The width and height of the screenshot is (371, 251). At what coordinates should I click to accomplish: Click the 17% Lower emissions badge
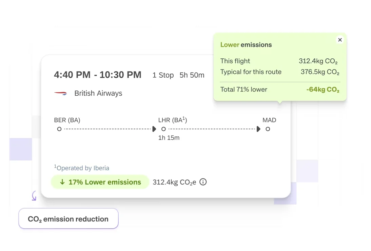coord(100,182)
